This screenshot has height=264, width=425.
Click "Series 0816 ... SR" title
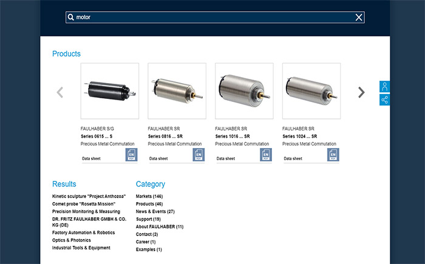pyautogui.click(x=165, y=137)
